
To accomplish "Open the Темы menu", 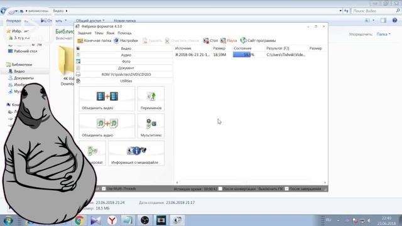I will pyautogui.click(x=99, y=33).
